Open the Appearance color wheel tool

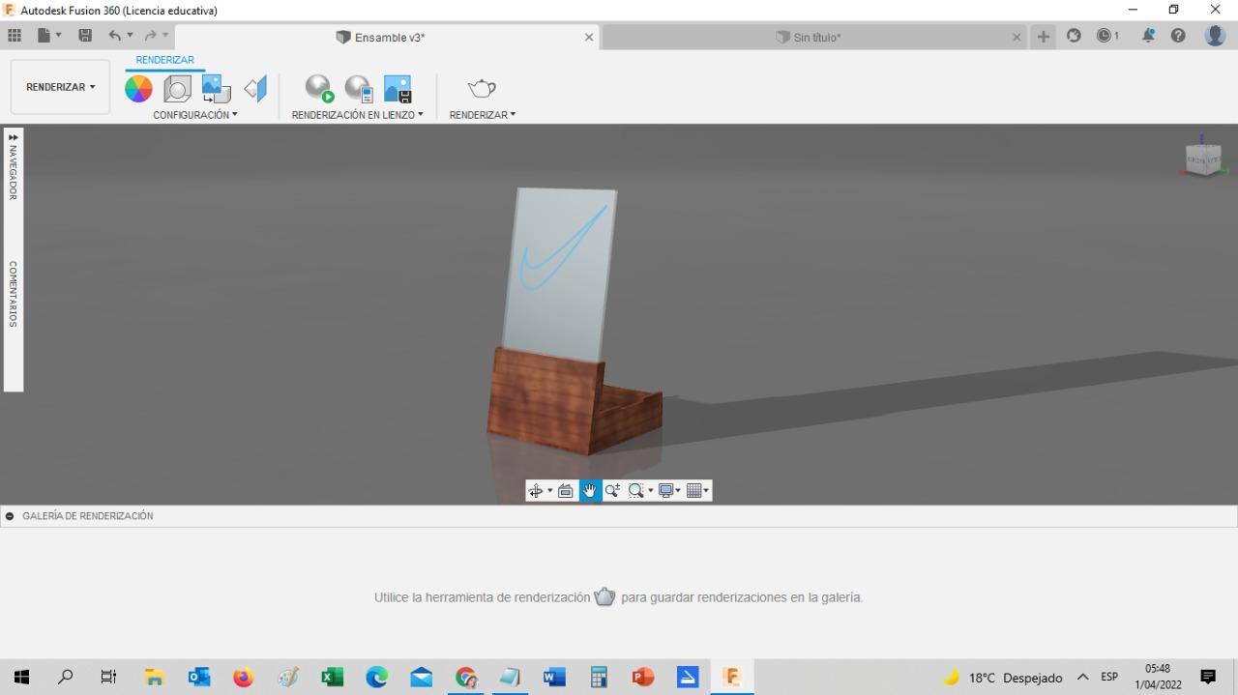[x=138, y=89]
